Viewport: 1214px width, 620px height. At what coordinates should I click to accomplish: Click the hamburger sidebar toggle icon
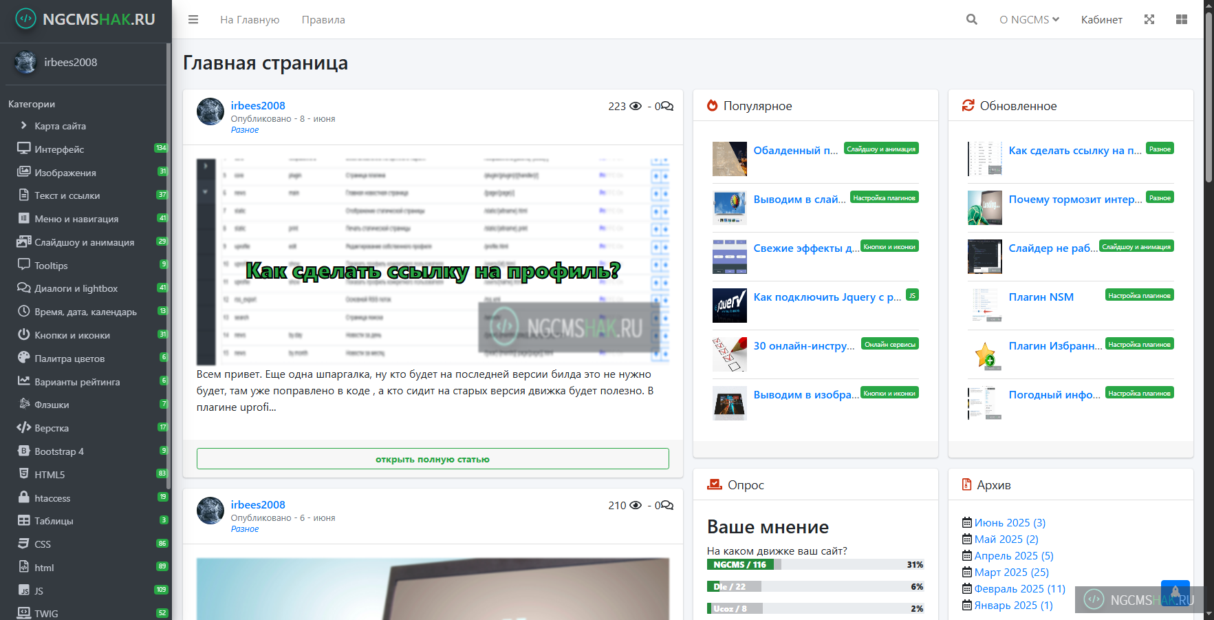pyautogui.click(x=193, y=20)
